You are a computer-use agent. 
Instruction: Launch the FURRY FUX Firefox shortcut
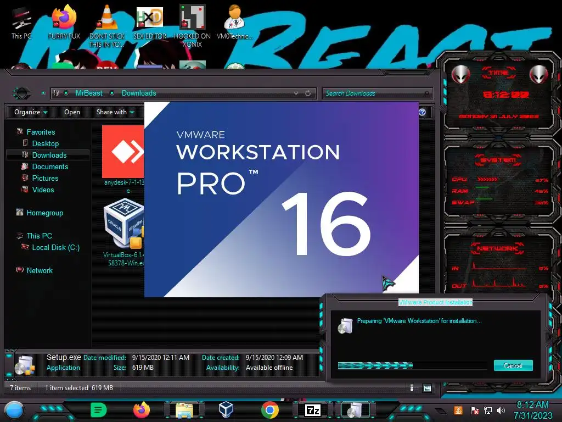click(x=64, y=22)
